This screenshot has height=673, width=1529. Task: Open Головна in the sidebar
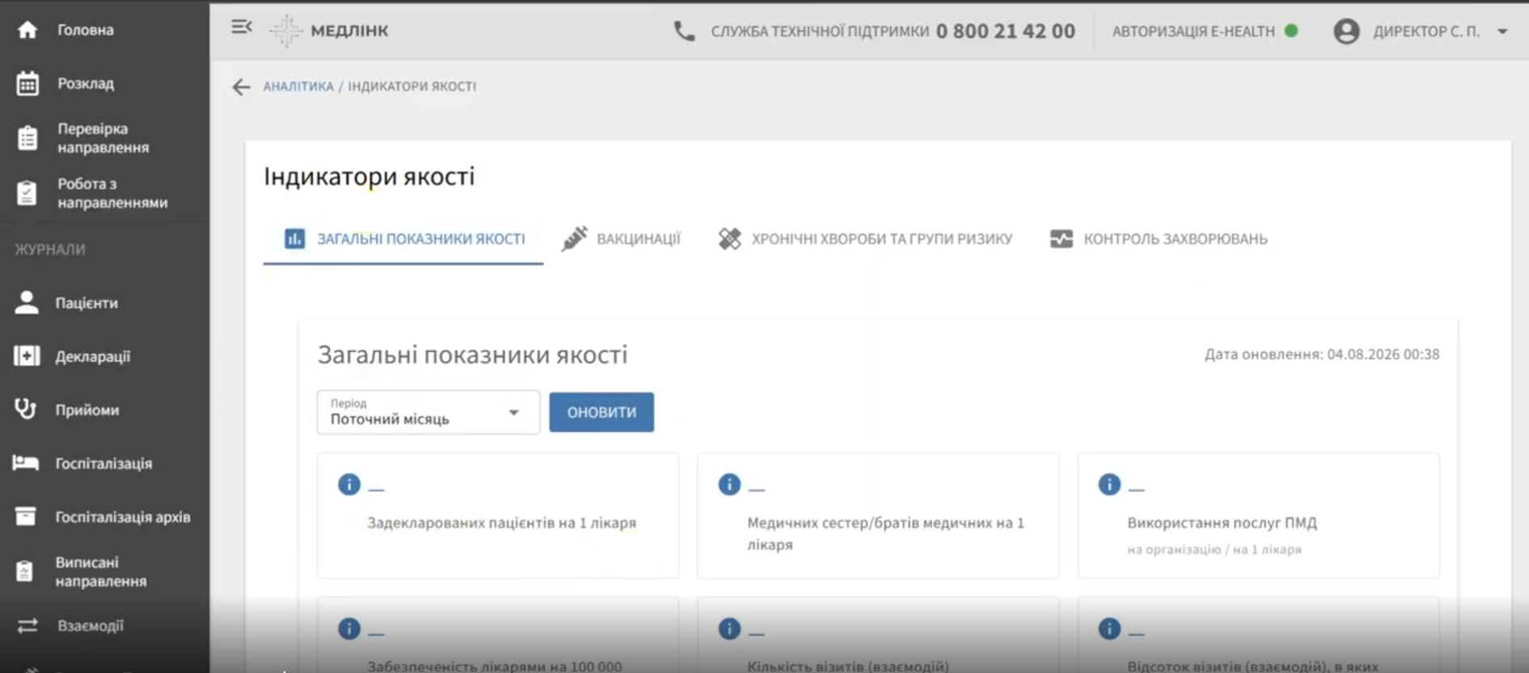click(86, 30)
